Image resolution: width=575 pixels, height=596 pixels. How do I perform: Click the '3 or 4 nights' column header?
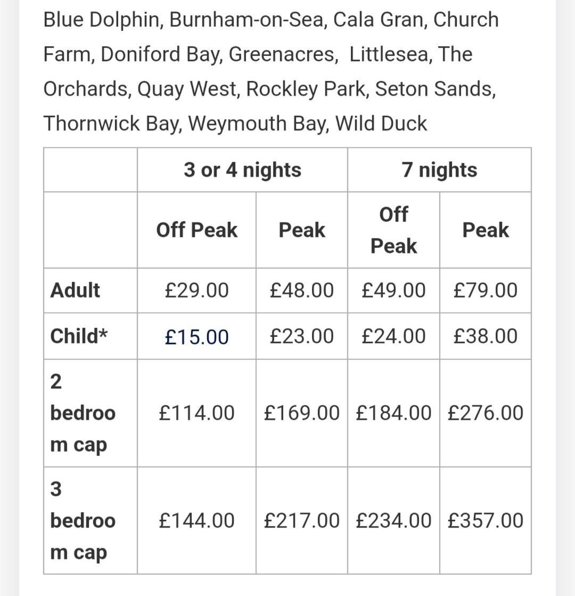[x=243, y=170]
